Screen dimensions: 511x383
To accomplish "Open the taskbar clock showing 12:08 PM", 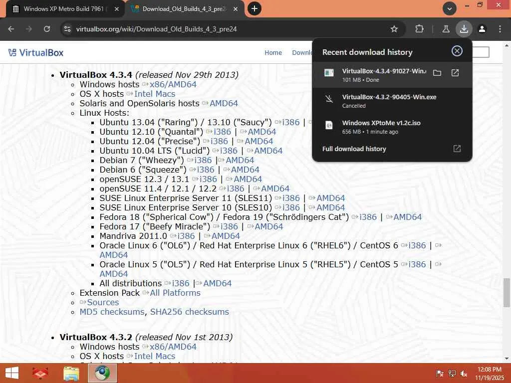I will coord(489,373).
